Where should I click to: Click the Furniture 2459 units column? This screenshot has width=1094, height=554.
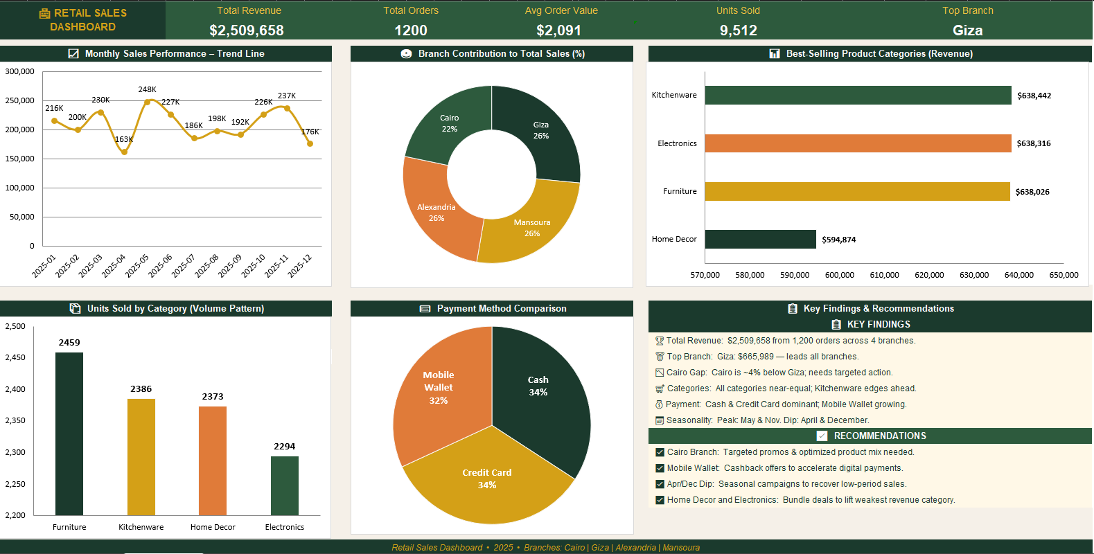tap(69, 434)
